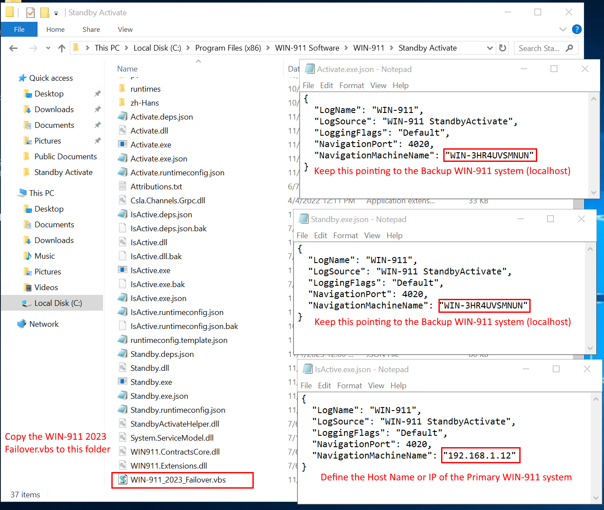604x510 pixels.
Task: Open the runtimes folder
Action: pos(145,89)
